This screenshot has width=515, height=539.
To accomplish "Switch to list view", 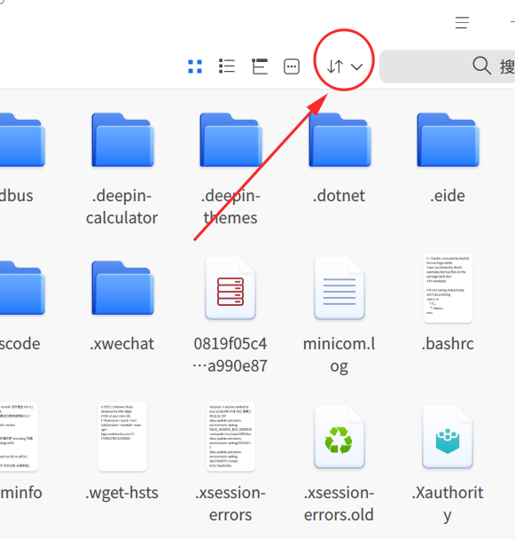I will [x=227, y=66].
